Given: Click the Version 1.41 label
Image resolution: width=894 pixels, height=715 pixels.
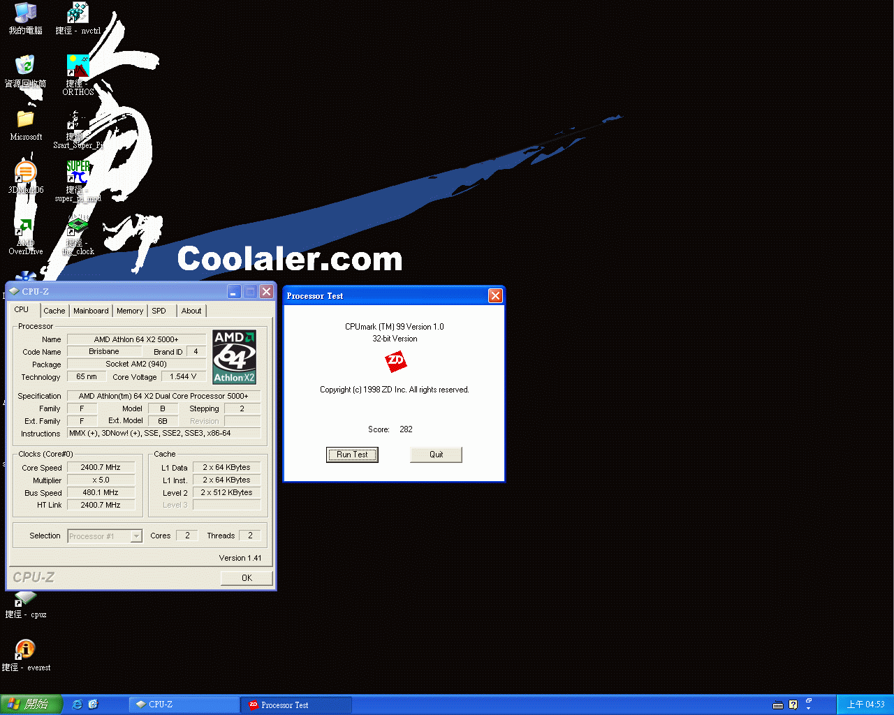Looking at the screenshot, I should 240,558.
